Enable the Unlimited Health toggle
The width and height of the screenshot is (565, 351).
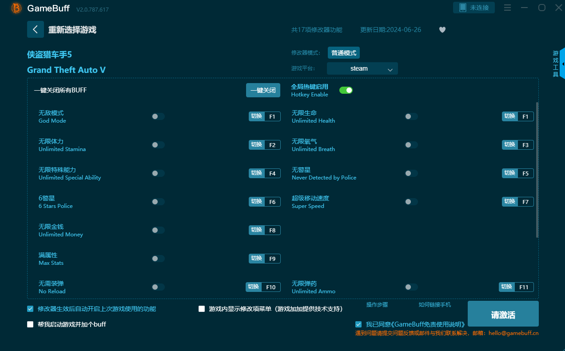point(411,116)
